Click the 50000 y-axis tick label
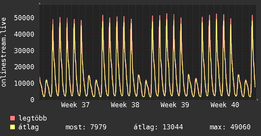The height and width of the screenshot is (136, 261). (x=24, y=18)
